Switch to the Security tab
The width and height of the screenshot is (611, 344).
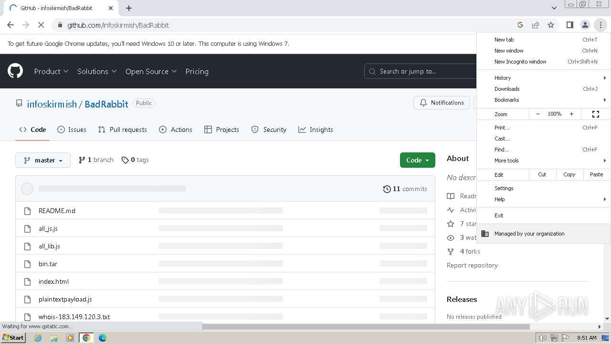point(269,129)
